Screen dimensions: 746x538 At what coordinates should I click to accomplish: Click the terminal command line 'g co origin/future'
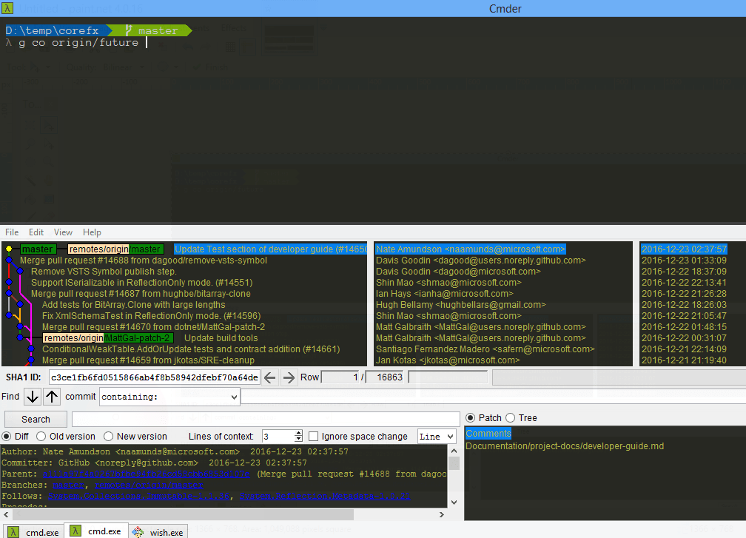[78, 43]
